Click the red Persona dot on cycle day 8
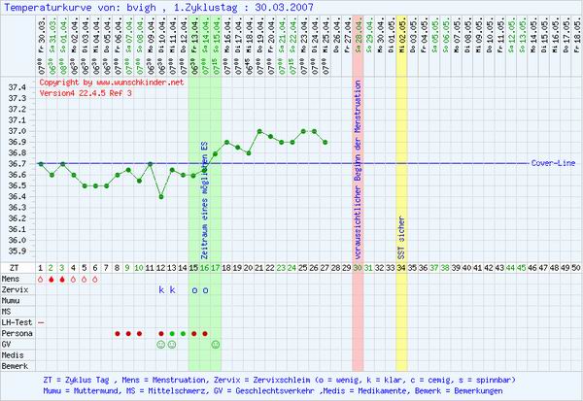 pos(118,333)
